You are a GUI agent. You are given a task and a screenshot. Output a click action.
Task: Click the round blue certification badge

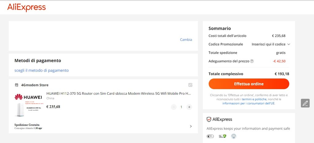click(233, 136)
